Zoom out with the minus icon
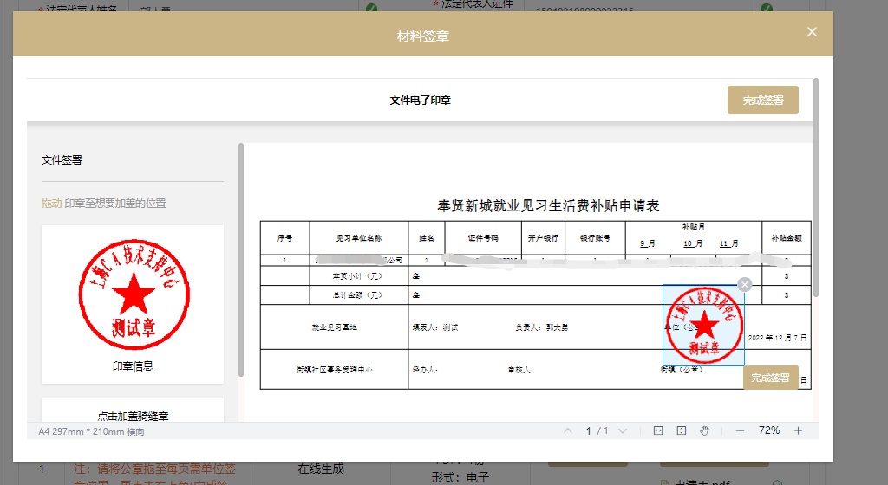 [740, 430]
